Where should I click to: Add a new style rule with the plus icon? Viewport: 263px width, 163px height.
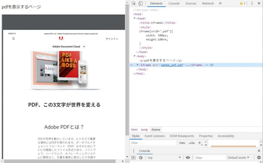200,143
